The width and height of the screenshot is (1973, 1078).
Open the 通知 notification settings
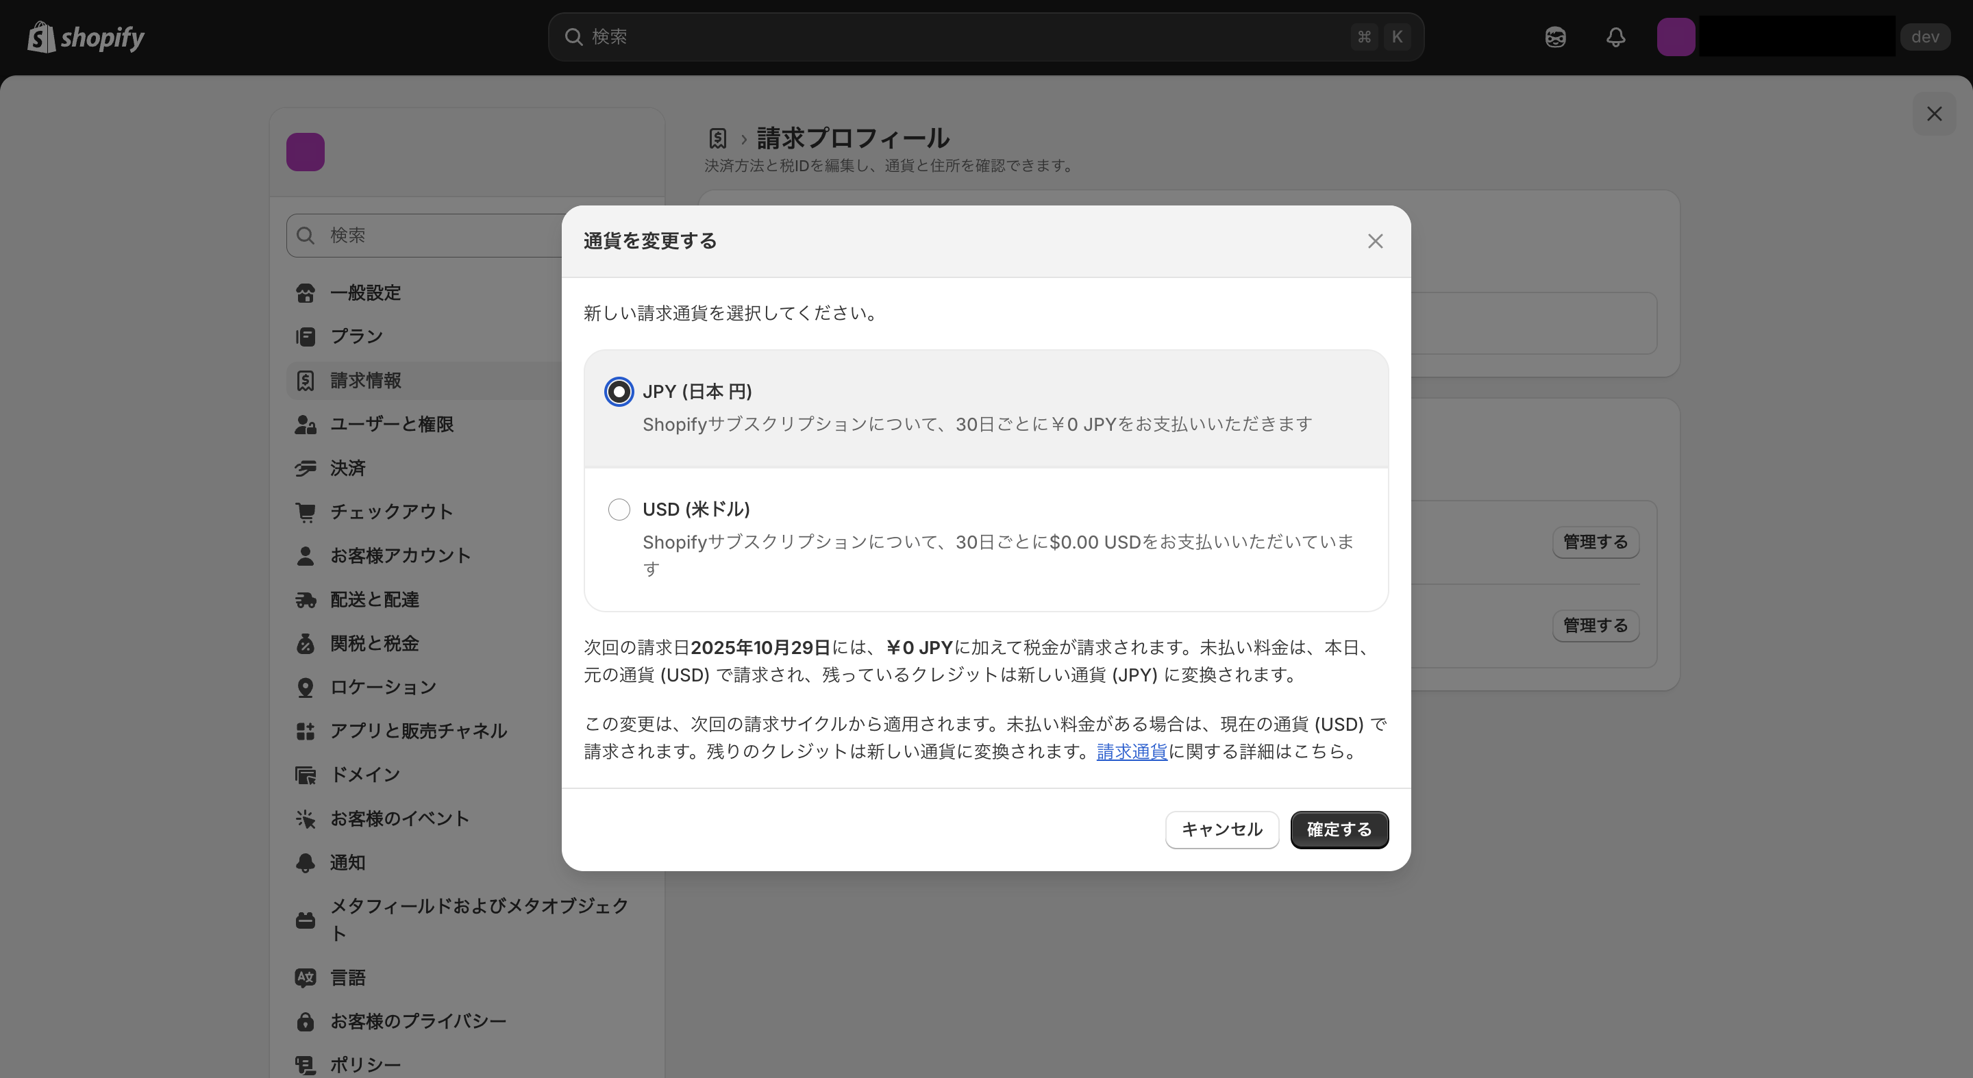[348, 862]
